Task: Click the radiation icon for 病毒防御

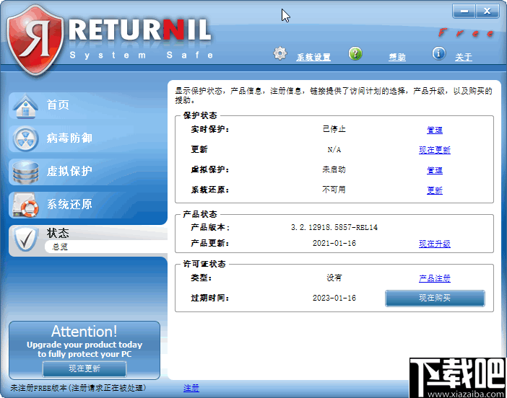Action: pyautogui.click(x=25, y=139)
